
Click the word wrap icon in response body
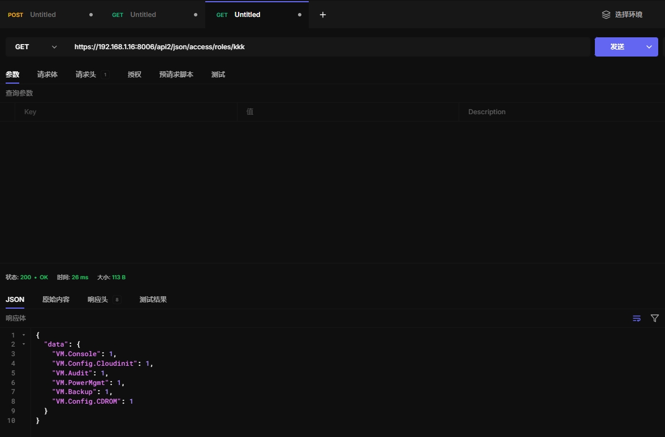coord(637,318)
